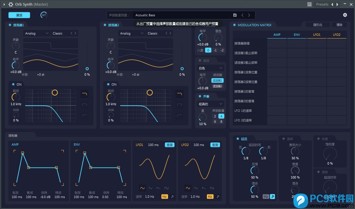Set sub octave to -1
Viewport: 355px width, 209px height.
215,50
